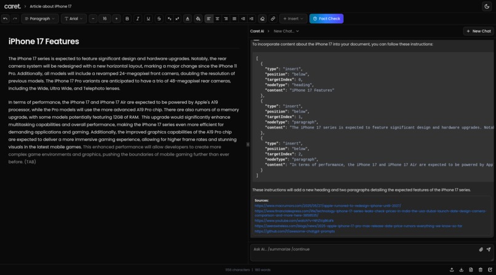Center align the text
Screen dimensions: 496x275
coord(217,18)
